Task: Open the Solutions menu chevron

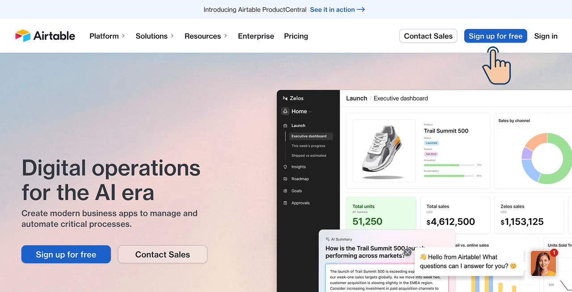Action: 172,36
